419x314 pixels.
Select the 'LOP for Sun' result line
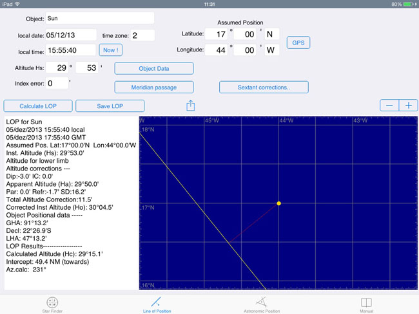[24, 122]
